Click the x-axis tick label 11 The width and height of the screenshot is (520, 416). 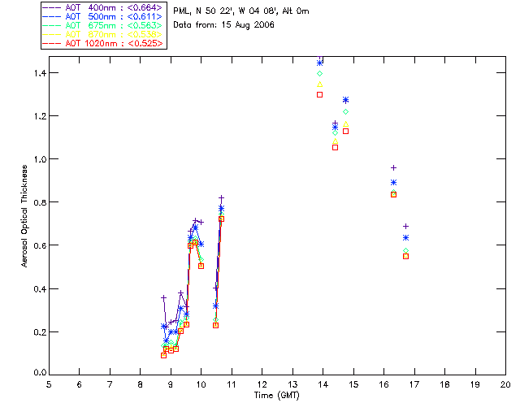pos(232,384)
